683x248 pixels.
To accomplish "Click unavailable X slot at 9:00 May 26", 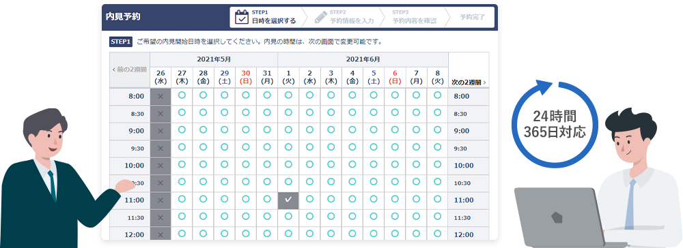I will pyautogui.click(x=161, y=131).
